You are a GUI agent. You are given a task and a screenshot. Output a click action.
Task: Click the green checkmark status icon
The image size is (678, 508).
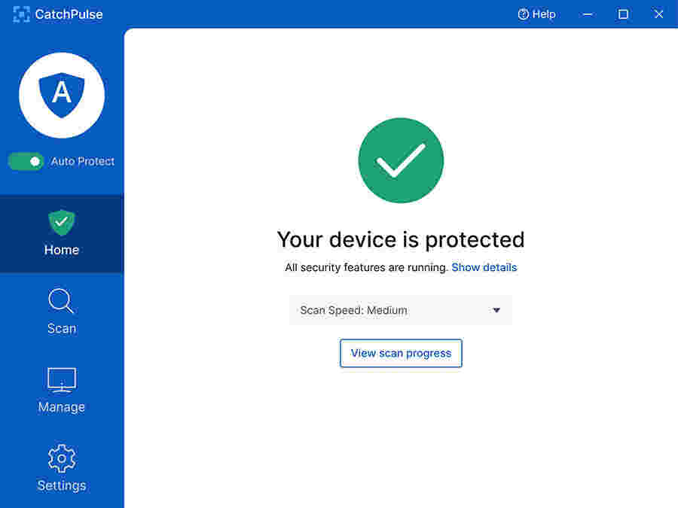click(401, 160)
